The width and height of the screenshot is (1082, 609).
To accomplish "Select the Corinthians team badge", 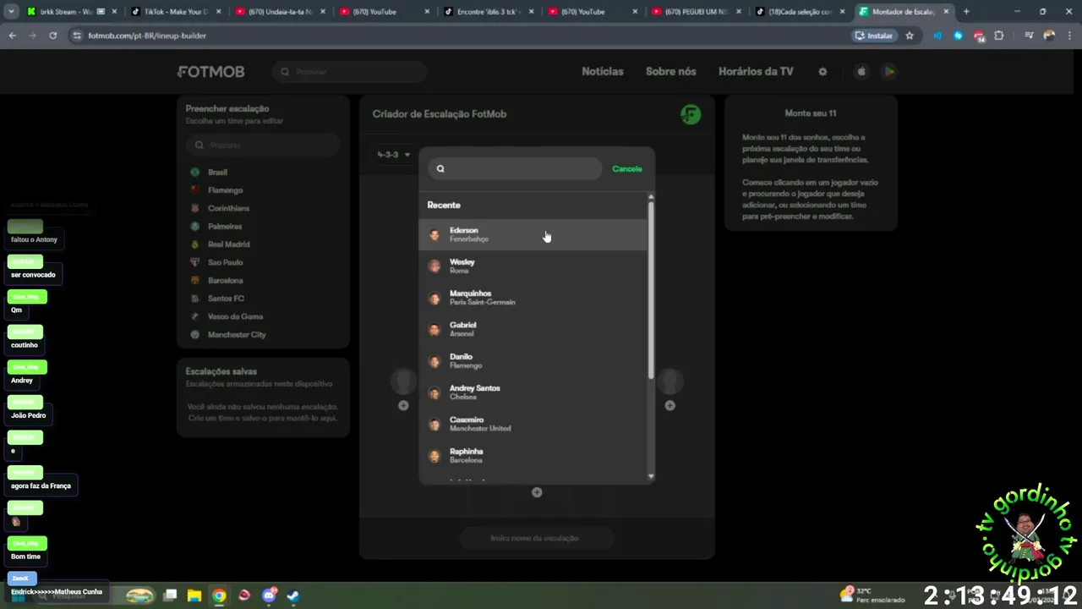I will pyautogui.click(x=195, y=208).
